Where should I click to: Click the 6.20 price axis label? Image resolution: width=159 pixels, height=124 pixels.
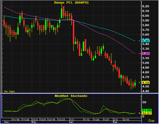coord(146,6)
